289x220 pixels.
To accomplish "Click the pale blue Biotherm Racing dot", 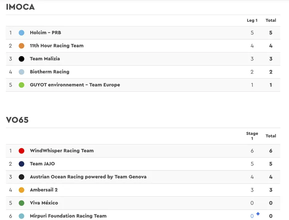I will pyautogui.click(x=21, y=72).
